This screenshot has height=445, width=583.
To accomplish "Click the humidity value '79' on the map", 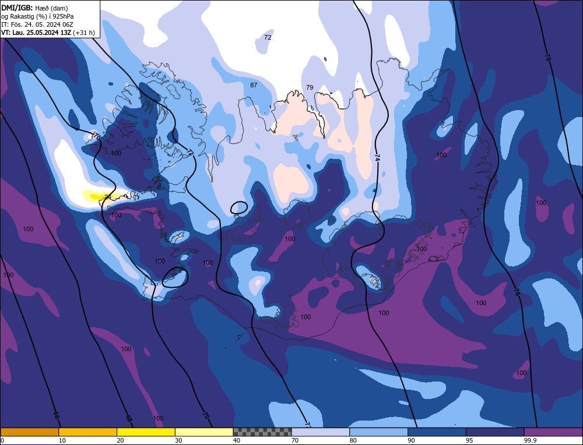I will [x=310, y=87].
